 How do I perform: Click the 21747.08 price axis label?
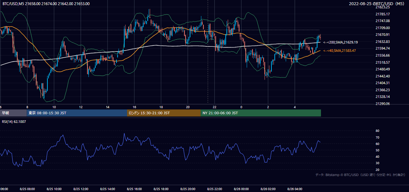(382, 21)
